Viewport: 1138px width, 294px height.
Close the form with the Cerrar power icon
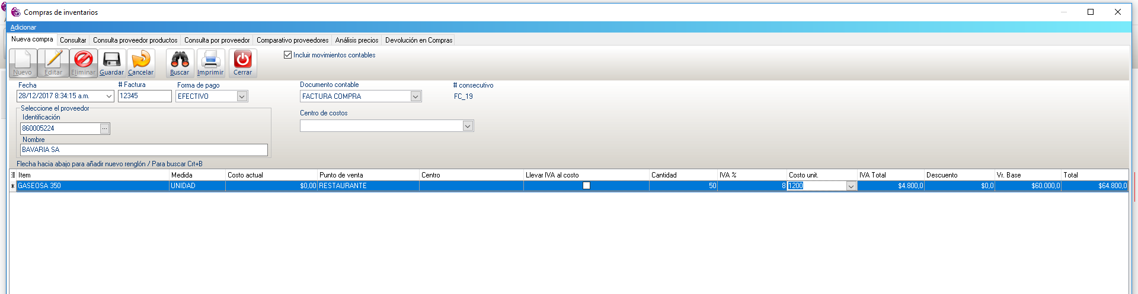242,60
